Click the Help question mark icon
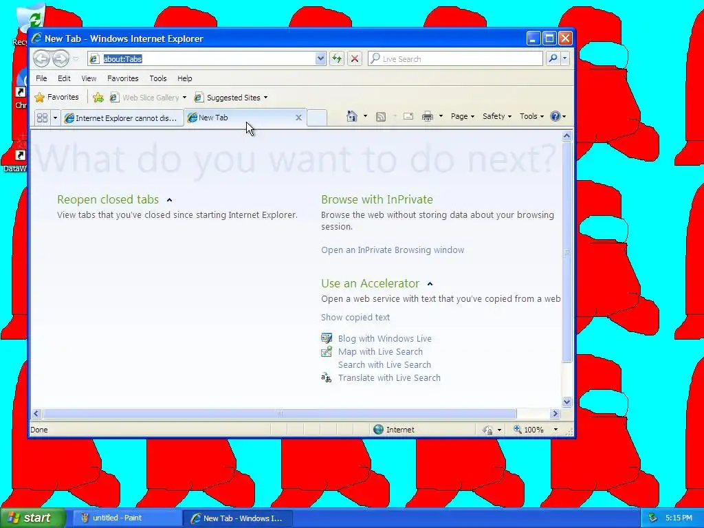Viewport: 704px width, 528px height. (555, 116)
